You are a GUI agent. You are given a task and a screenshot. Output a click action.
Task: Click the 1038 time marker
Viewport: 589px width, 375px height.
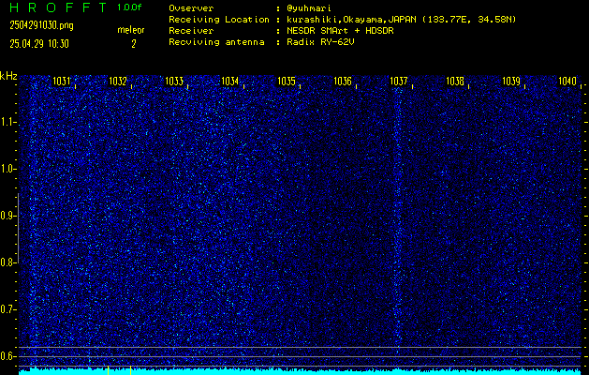point(455,82)
